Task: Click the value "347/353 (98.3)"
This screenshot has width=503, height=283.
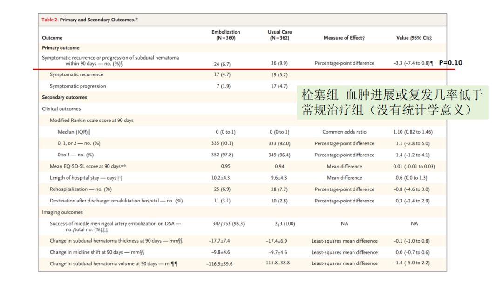Action: [228, 224]
